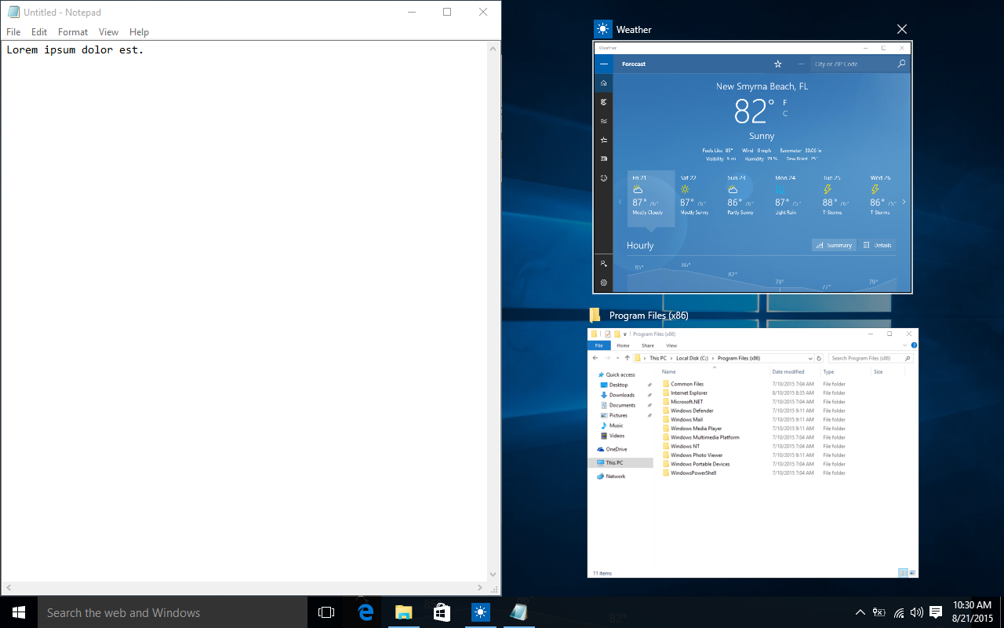Open Notepad's View menu
1004x628 pixels.
pos(109,32)
